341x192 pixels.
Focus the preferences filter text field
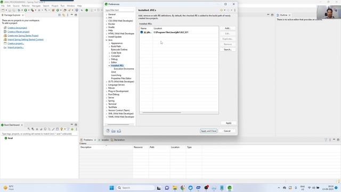119,10
